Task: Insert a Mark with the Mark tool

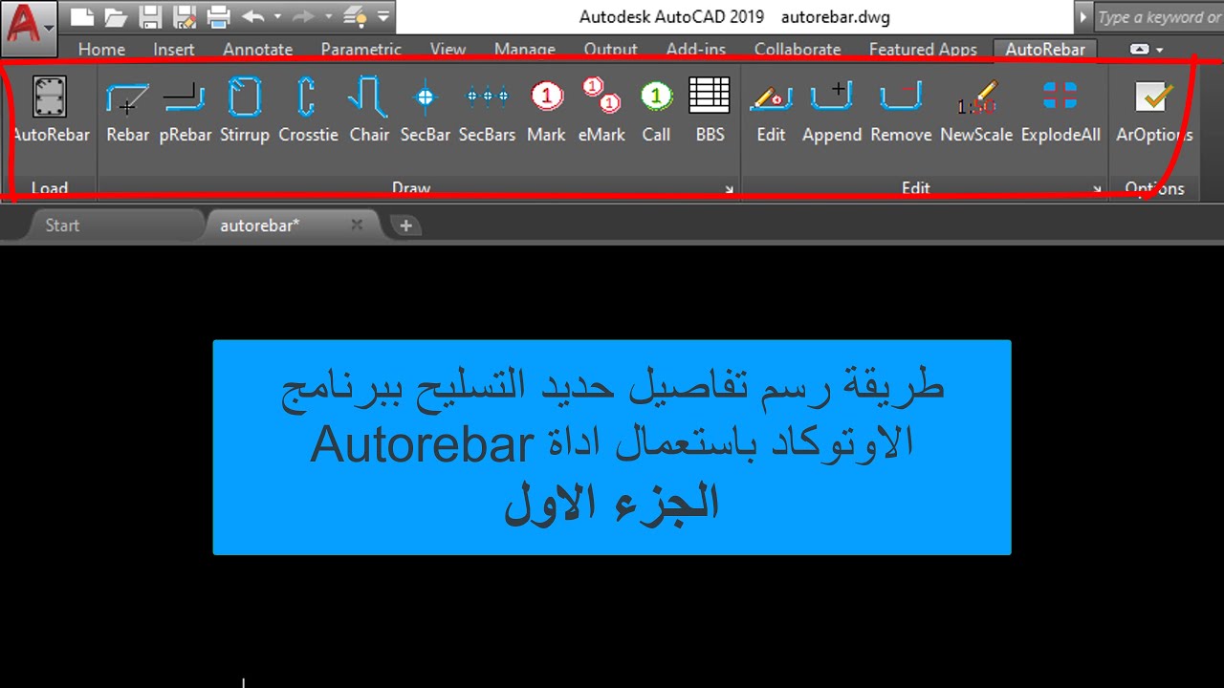Action: tap(546, 110)
